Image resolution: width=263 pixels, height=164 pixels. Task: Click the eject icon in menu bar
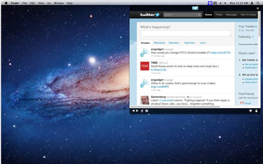tap(220, 3)
